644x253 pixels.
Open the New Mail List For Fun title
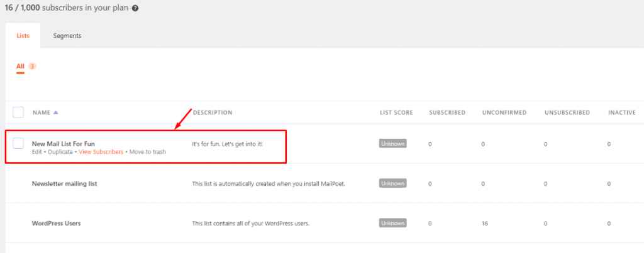(64, 144)
